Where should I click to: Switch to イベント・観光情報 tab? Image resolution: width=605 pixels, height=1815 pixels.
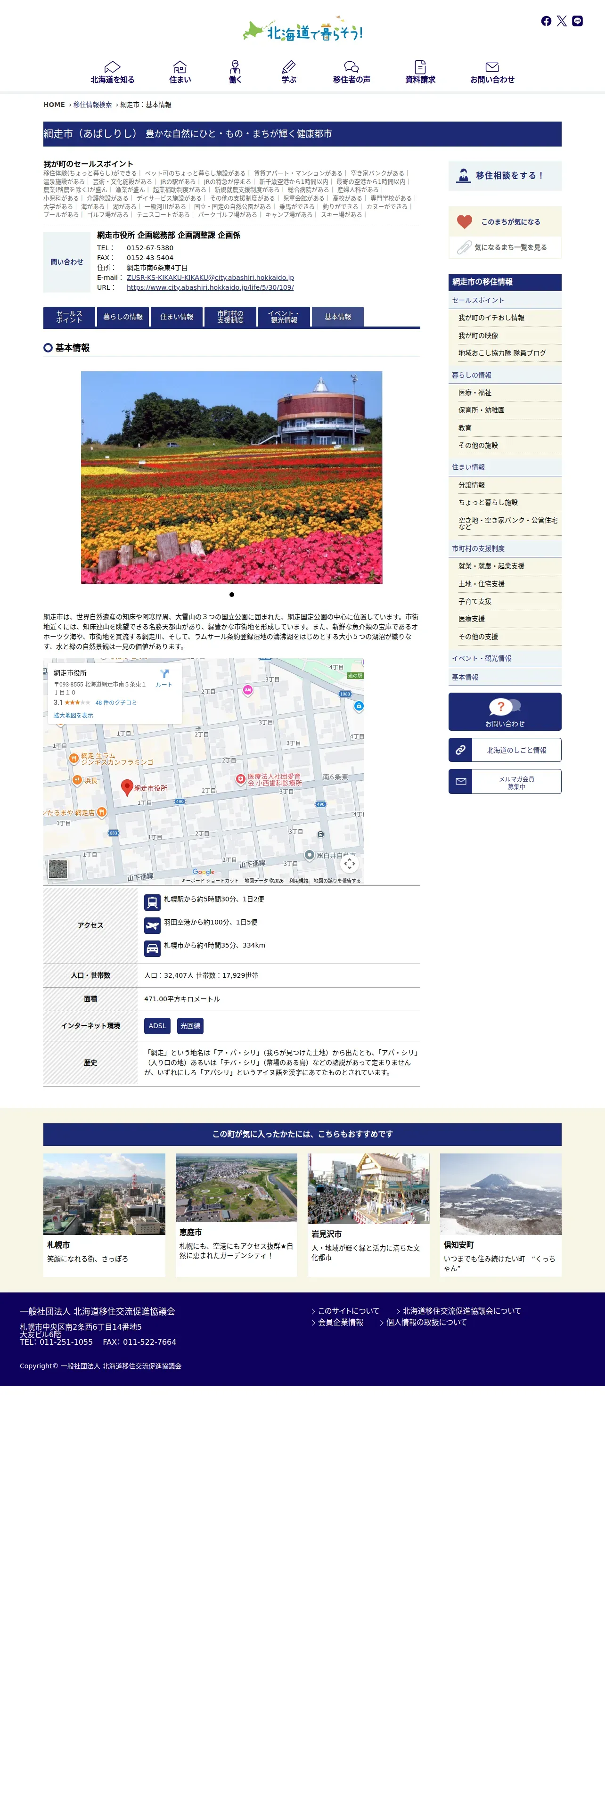click(284, 317)
